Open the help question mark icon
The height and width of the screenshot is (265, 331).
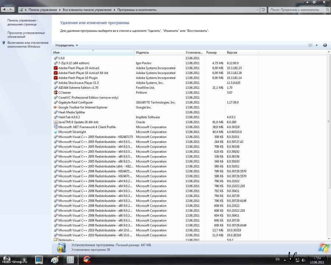325,45
